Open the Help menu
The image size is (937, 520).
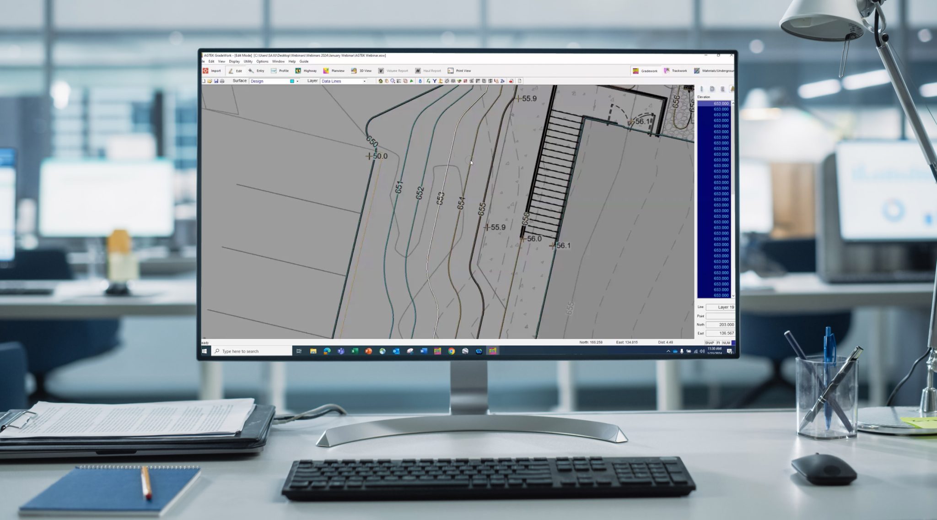pos(292,61)
